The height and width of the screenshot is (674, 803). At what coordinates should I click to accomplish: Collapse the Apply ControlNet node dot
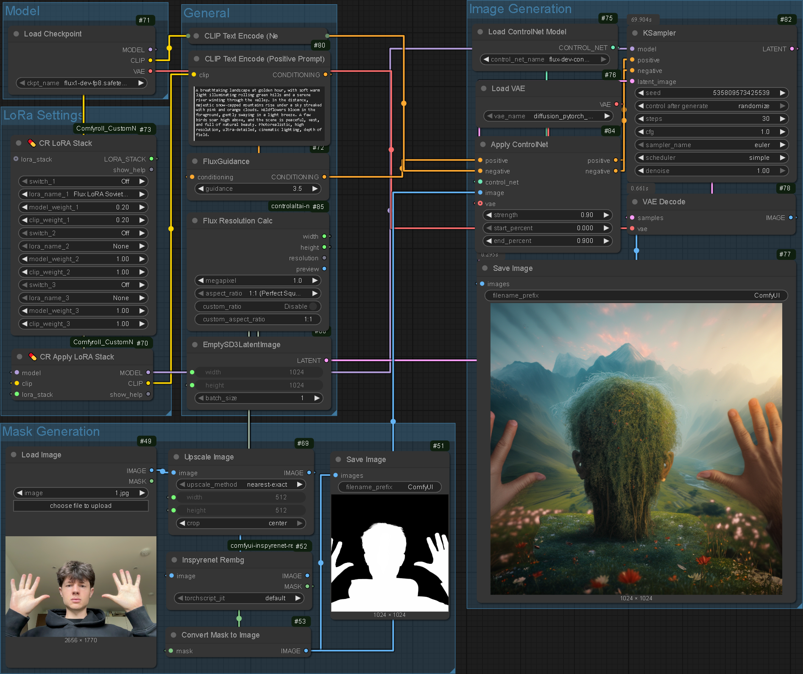(x=483, y=145)
